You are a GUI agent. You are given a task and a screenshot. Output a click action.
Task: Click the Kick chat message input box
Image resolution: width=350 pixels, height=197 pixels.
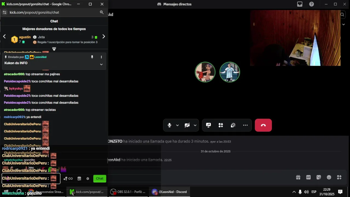tap(31, 178)
